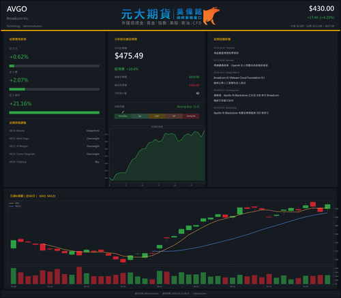Image resolution: width=341 pixels, height=298 pixels.
Task: Click the $430.00 current price
Action: (x=321, y=9)
